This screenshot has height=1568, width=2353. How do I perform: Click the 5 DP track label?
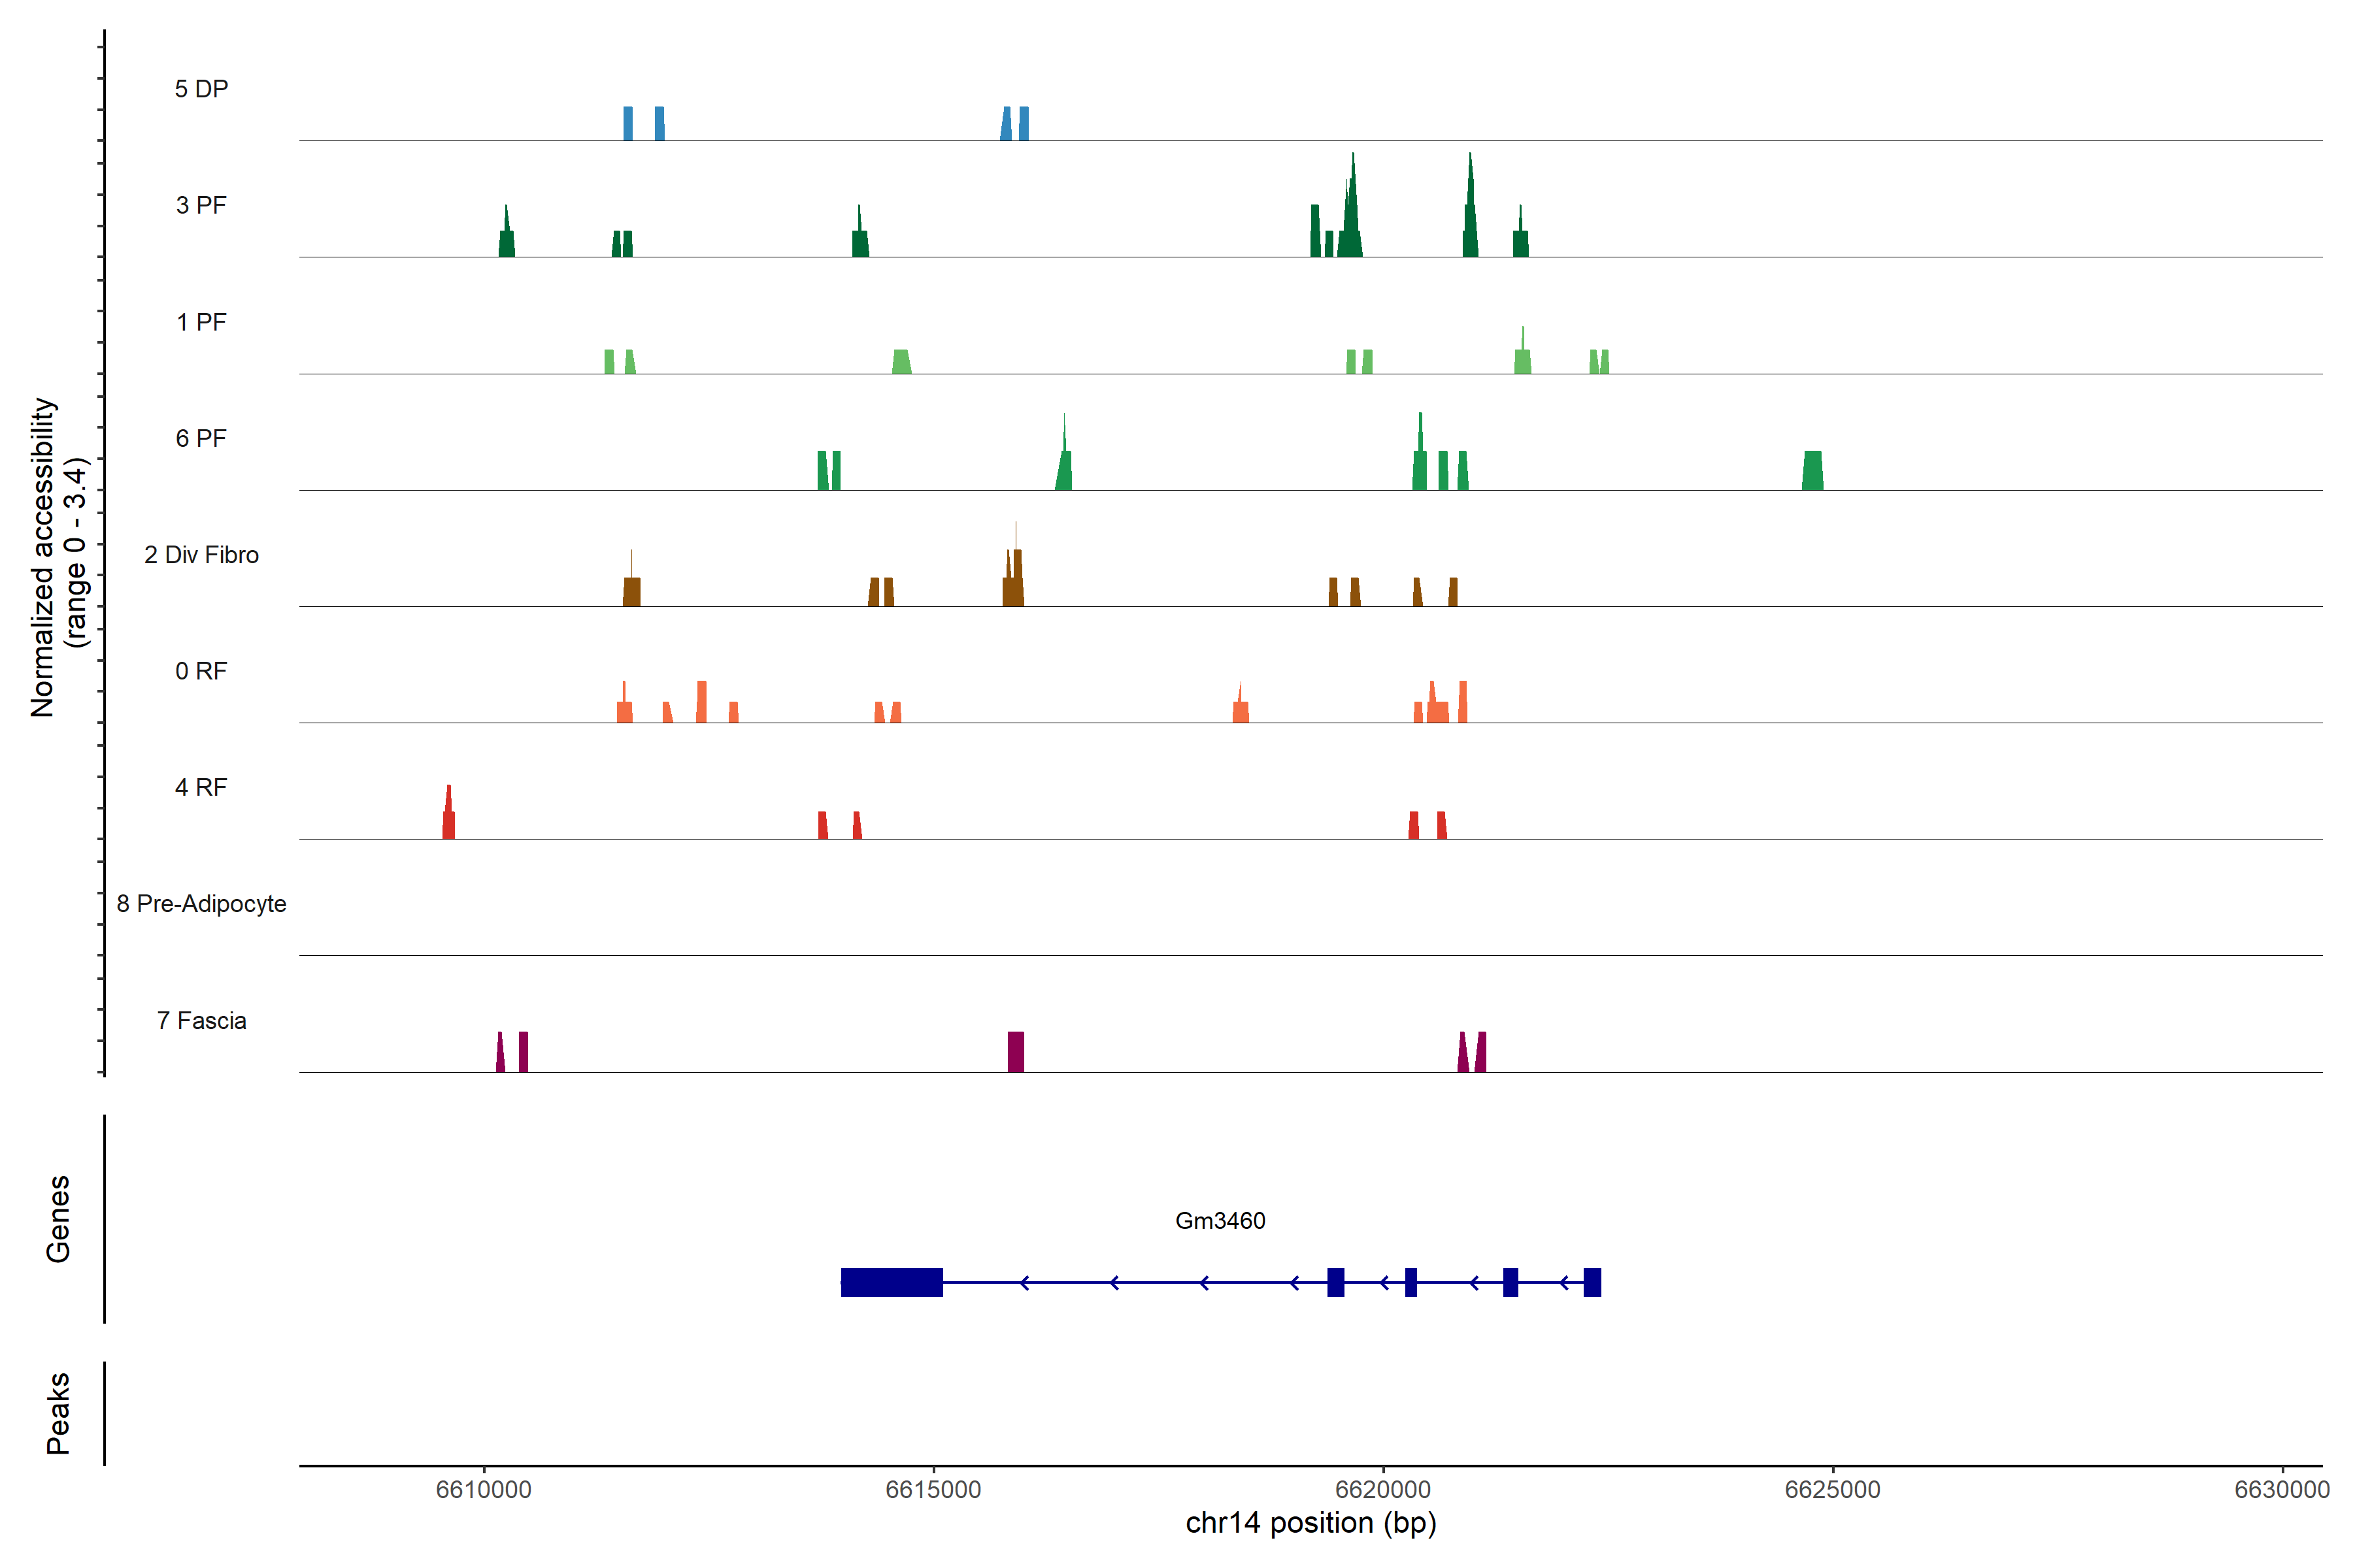pos(201,89)
